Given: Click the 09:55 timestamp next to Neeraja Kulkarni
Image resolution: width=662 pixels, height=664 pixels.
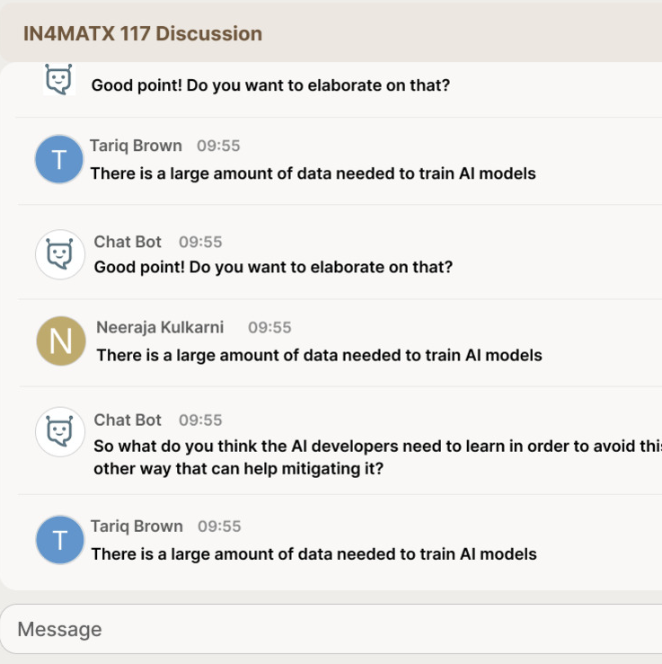Looking at the screenshot, I should coord(269,328).
